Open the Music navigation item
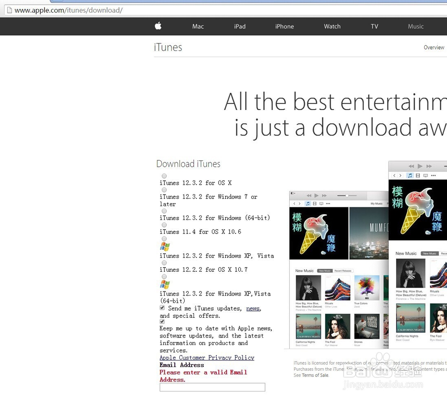Screen dimensions: 447x400 416,26
